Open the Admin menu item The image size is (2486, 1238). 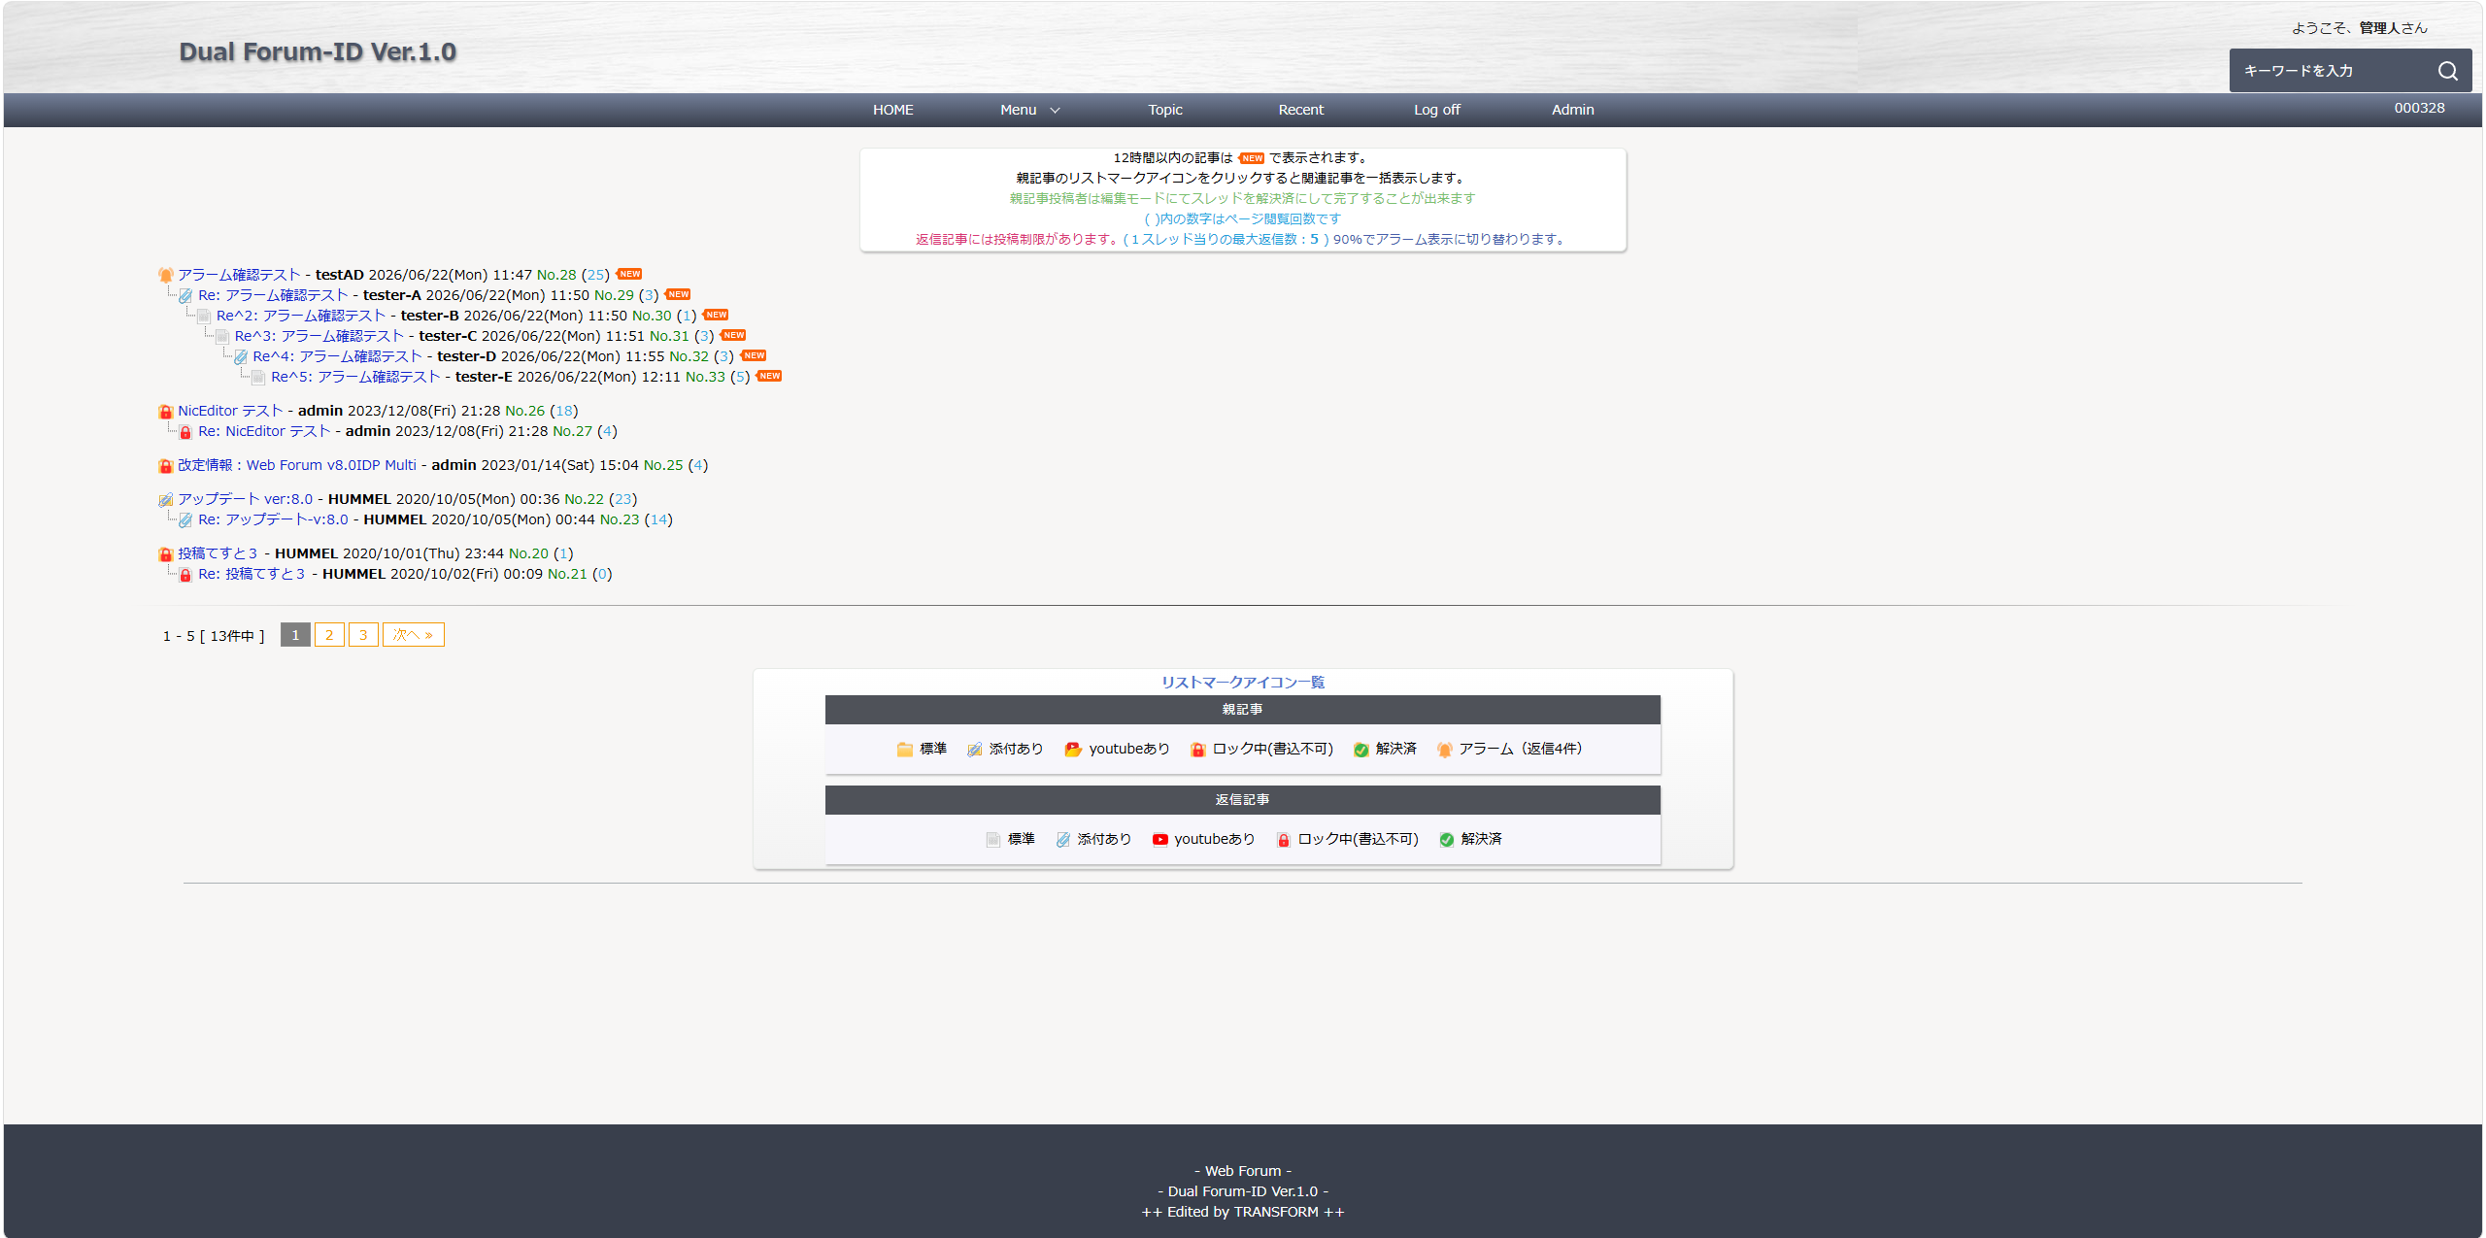[1572, 110]
